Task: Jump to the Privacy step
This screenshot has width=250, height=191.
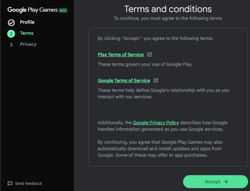Action: pos(28,44)
